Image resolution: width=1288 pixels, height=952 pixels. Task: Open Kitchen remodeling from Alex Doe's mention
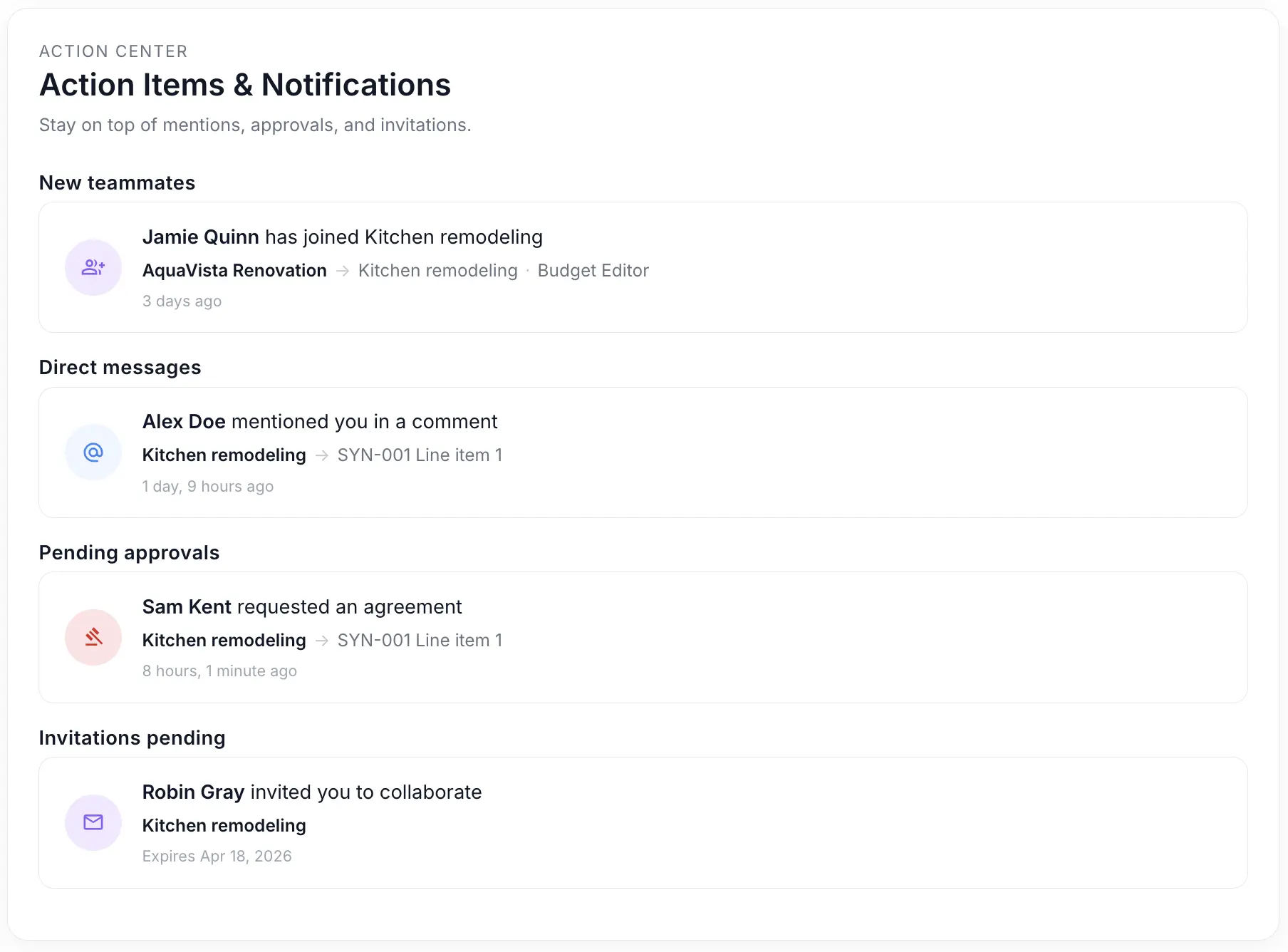pyautogui.click(x=224, y=455)
